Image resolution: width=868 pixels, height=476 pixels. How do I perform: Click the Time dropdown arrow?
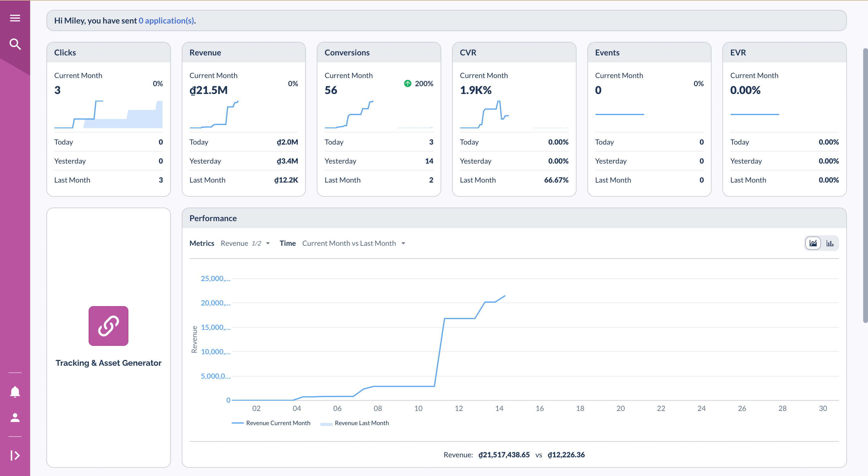(x=403, y=243)
